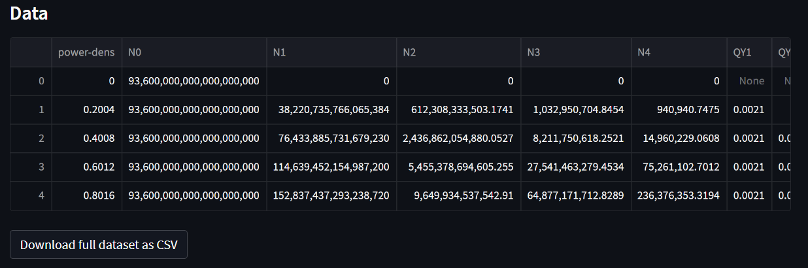Select row index 1
This screenshot has width=808, height=268.
[31, 110]
